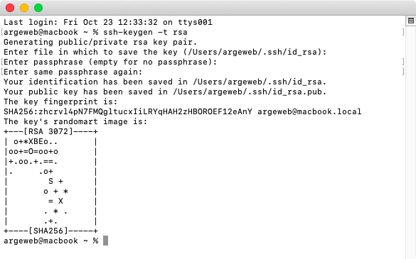Click the left bracket mark beside first passphrase line
Image resolution: width=416 pixels, height=259 pixels.
coord(2,62)
